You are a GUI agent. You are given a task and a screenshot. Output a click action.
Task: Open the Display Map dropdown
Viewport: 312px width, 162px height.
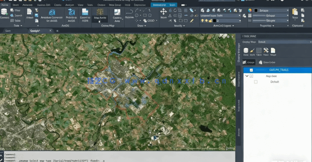click(x=284, y=42)
